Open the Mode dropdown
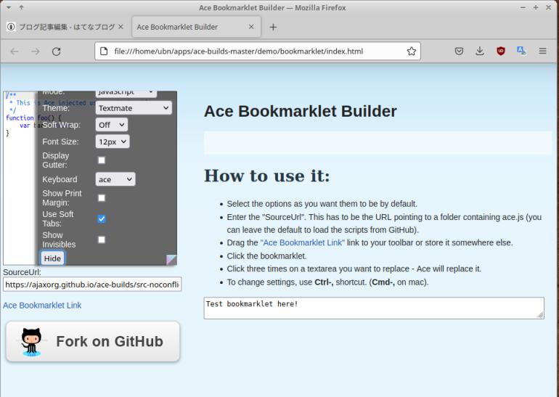Image resolution: width=559 pixels, height=397 pixels. click(126, 94)
